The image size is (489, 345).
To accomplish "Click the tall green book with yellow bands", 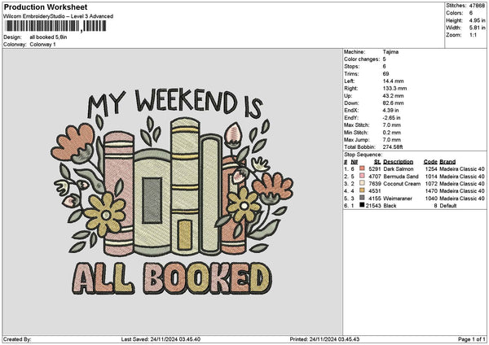I will 183,183.
